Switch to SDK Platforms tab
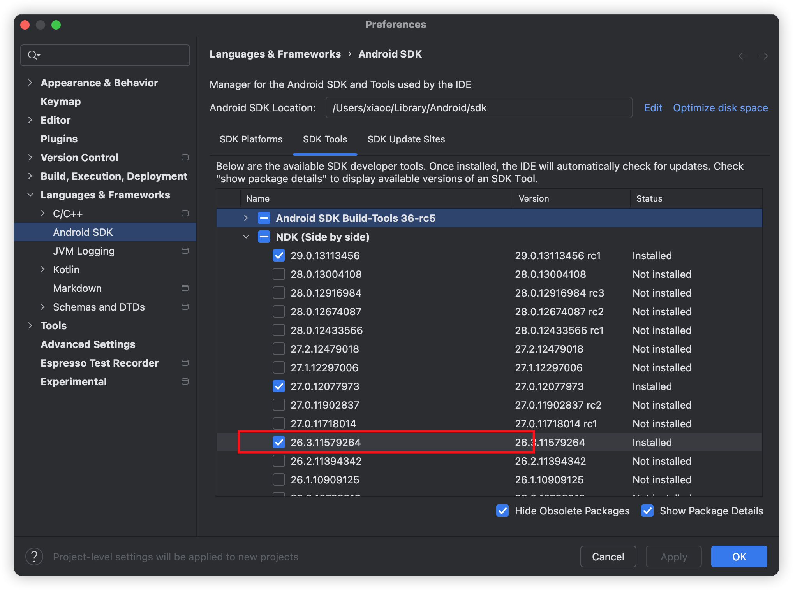The height and width of the screenshot is (590, 793). click(x=251, y=139)
